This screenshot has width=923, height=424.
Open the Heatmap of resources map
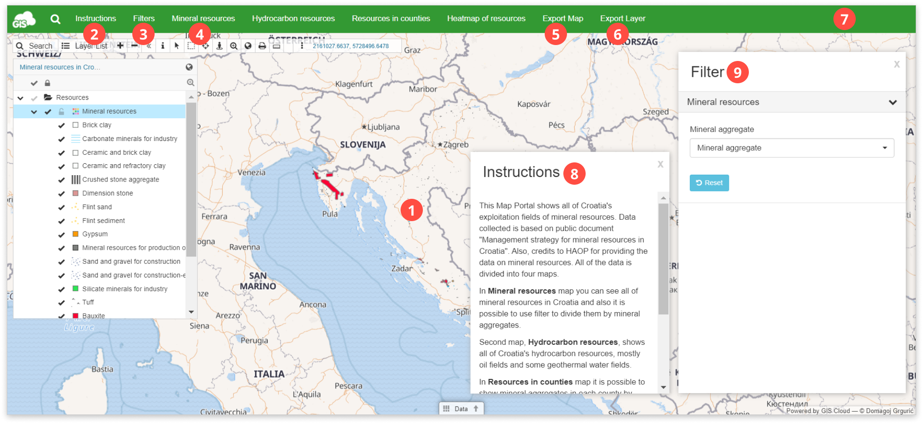point(486,18)
